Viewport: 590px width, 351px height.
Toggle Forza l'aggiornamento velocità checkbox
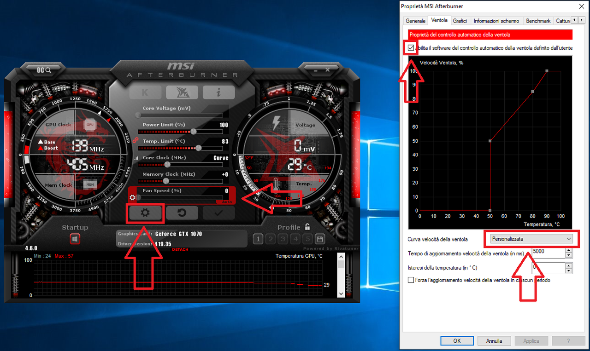411,280
